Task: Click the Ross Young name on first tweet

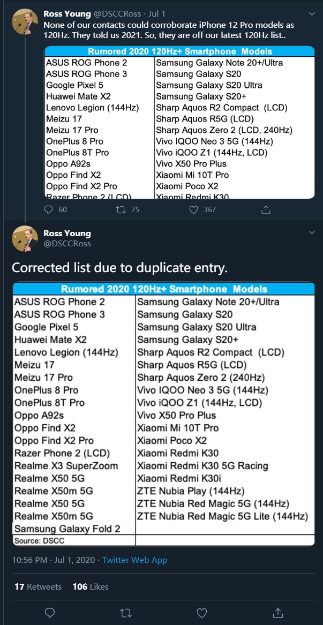Action: pos(67,14)
